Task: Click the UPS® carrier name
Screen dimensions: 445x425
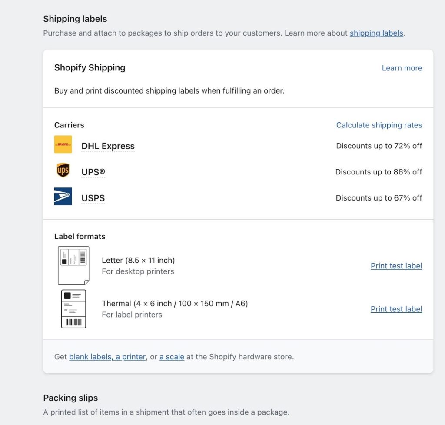Action: click(x=93, y=172)
